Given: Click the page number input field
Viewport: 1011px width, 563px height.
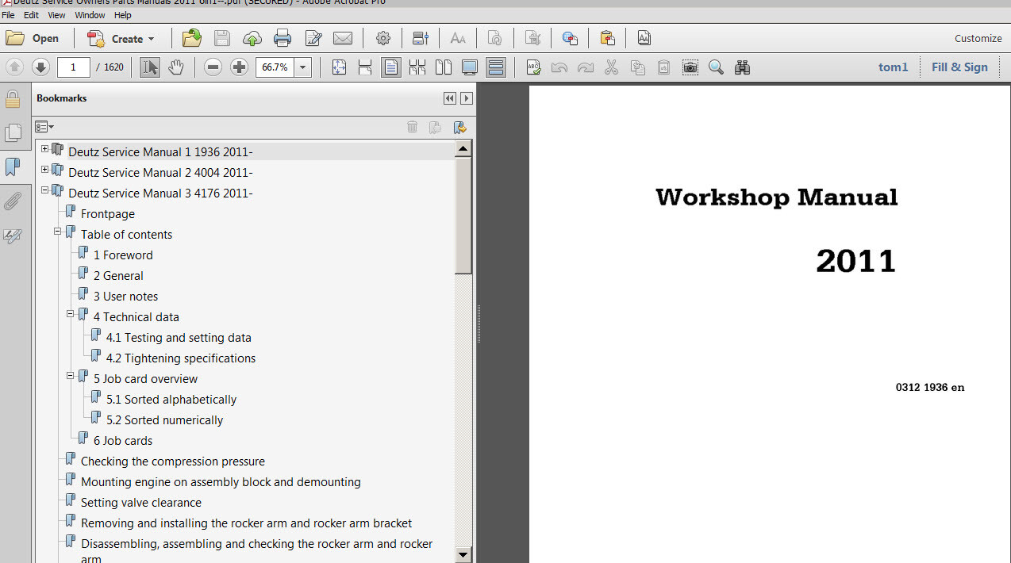Looking at the screenshot, I should 73,67.
